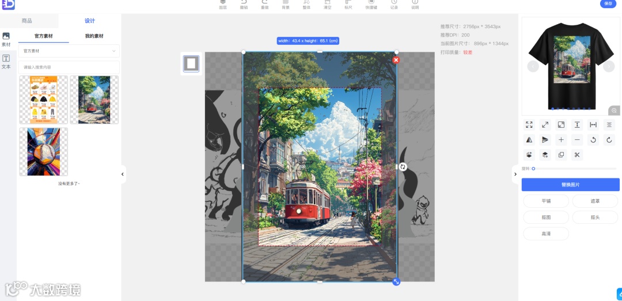
Task: Click the minus shrink icon
Action: coord(577,140)
